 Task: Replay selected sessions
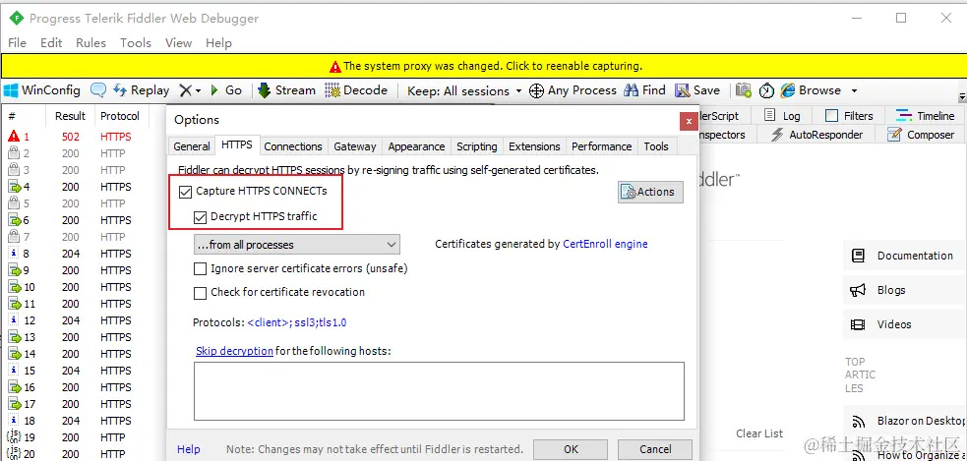142,90
